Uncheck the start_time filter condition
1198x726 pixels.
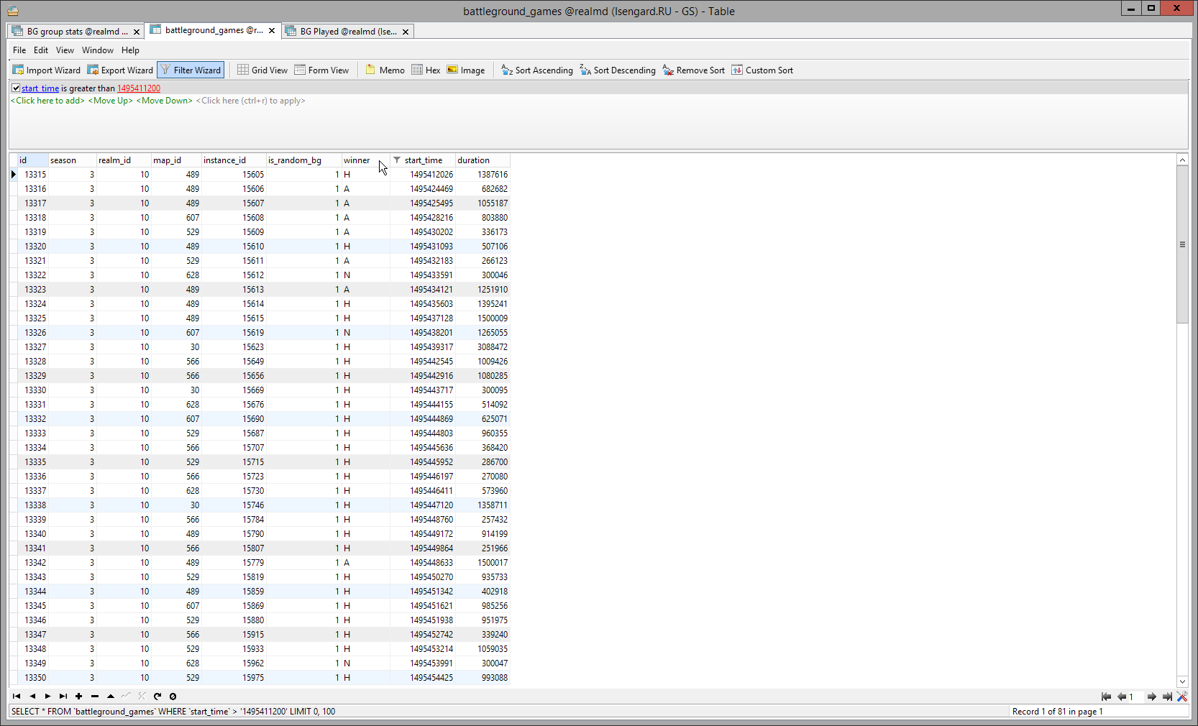pyautogui.click(x=16, y=88)
